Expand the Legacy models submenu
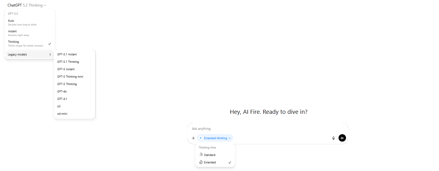439x171 pixels. click(30, 54)
